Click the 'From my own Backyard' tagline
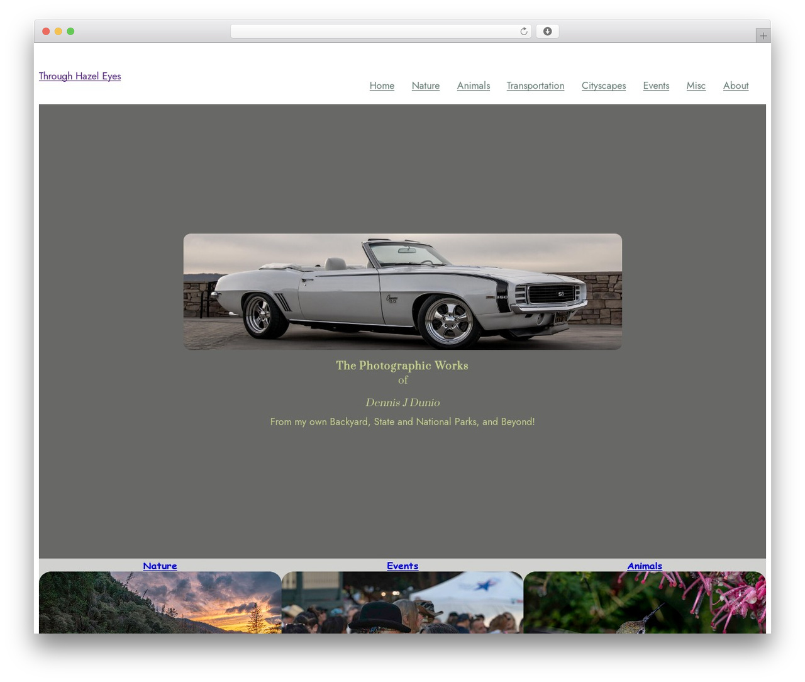Screen dimensions: 805x682 coord(402,422)
